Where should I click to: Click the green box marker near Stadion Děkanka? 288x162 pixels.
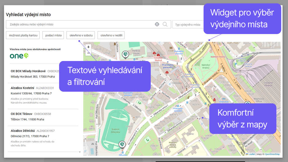(x=122, y=144)
